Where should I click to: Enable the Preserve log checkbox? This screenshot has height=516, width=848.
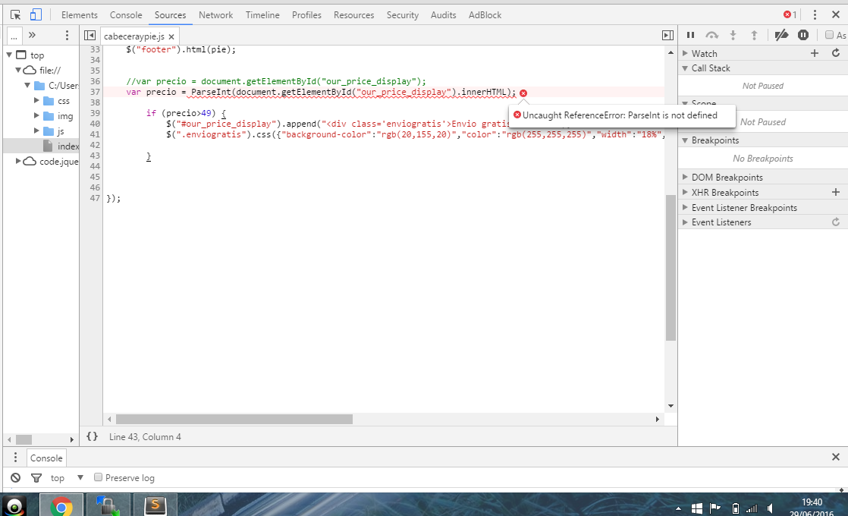(98, 477)
